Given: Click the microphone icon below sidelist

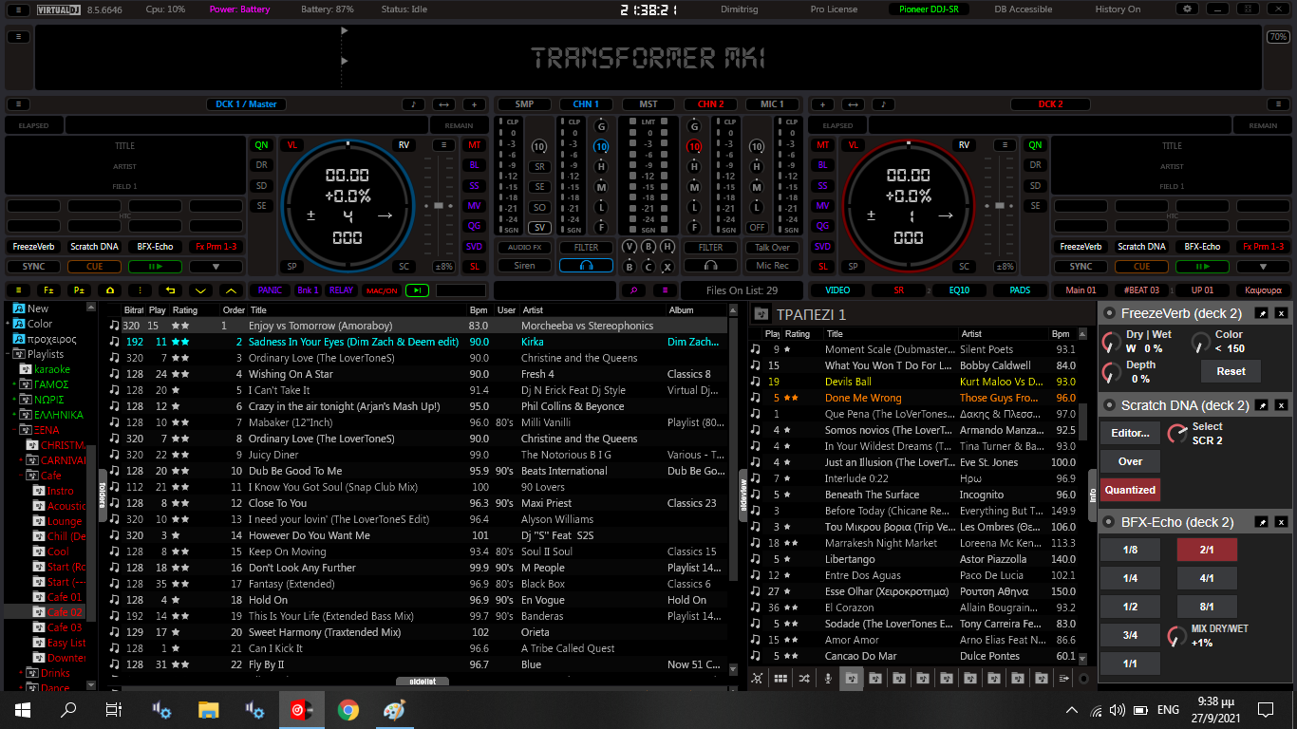Looking at the screenshot, I should tap(828, 678).
